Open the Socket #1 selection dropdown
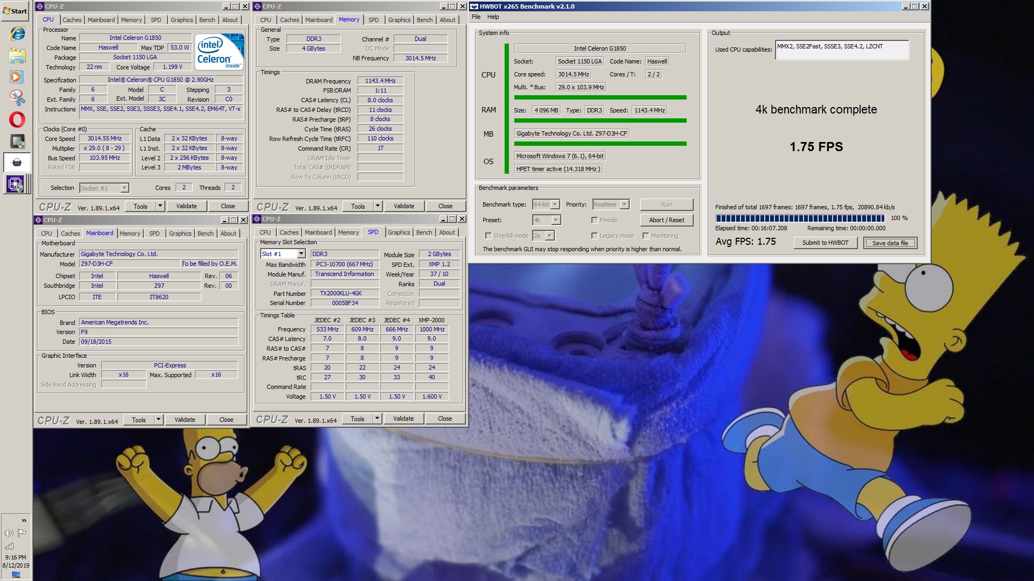The width and height of the screenshot is (1034, 581). [104, 188]
